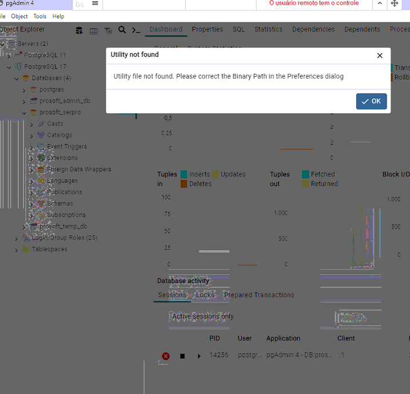This screenshot has height=394, width=410.
Task: Select the Event Triggers item
Action: [67, 147]
